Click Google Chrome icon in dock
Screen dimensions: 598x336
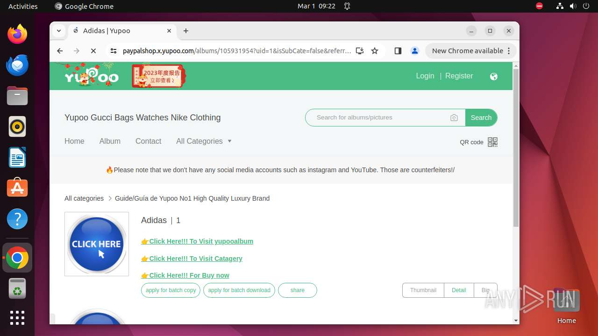(x=17, y=258)
